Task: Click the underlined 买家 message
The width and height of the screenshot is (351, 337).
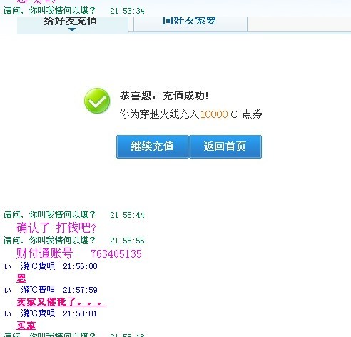Action: (x=26, y=326)
